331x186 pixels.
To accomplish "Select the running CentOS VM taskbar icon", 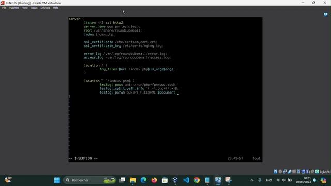I will click(218, 180).
